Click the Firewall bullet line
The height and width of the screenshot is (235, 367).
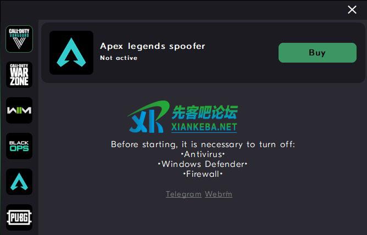click(x=203, y=174)
